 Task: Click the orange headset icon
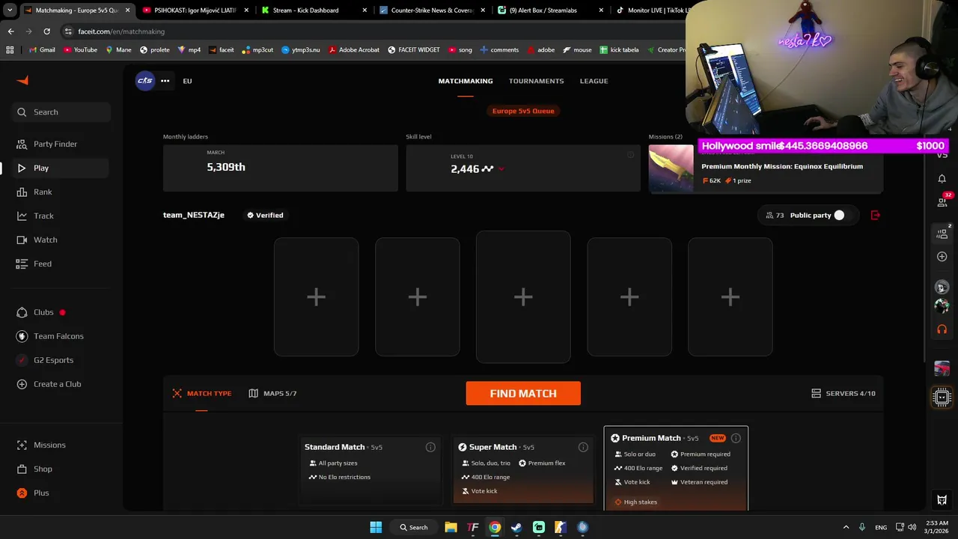(942, 329)
